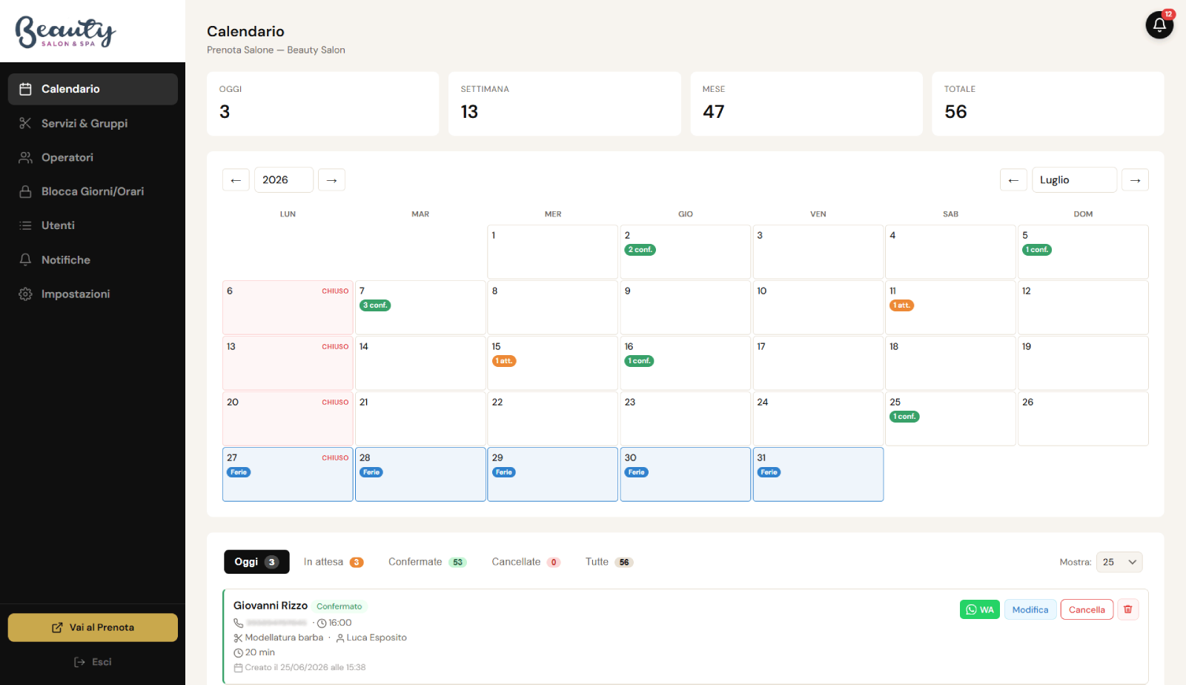1186x685 pixels.
Task: Click WA WhatsApp button for Giovanni Rizzo
Action: pos(980,609)
